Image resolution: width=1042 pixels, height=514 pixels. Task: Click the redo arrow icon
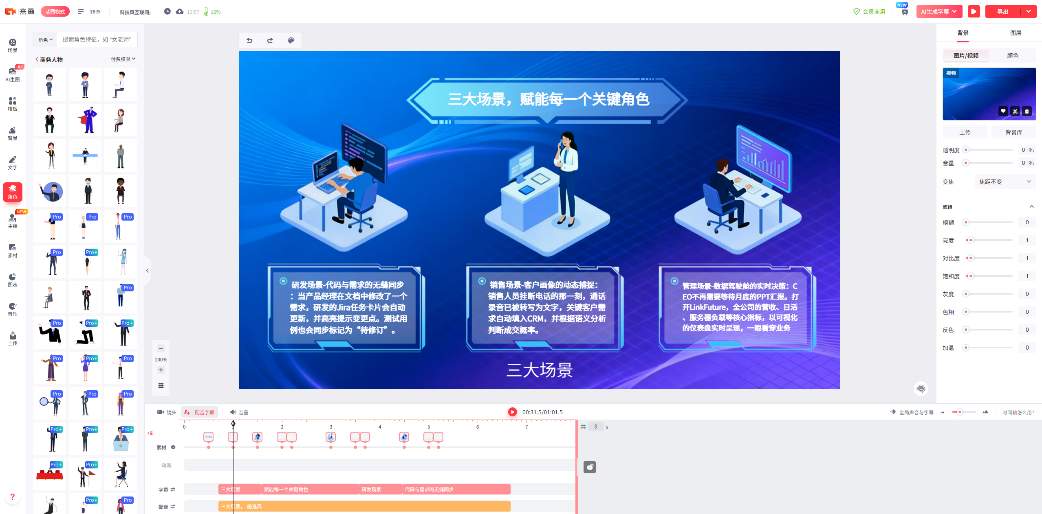coord(270,40)
